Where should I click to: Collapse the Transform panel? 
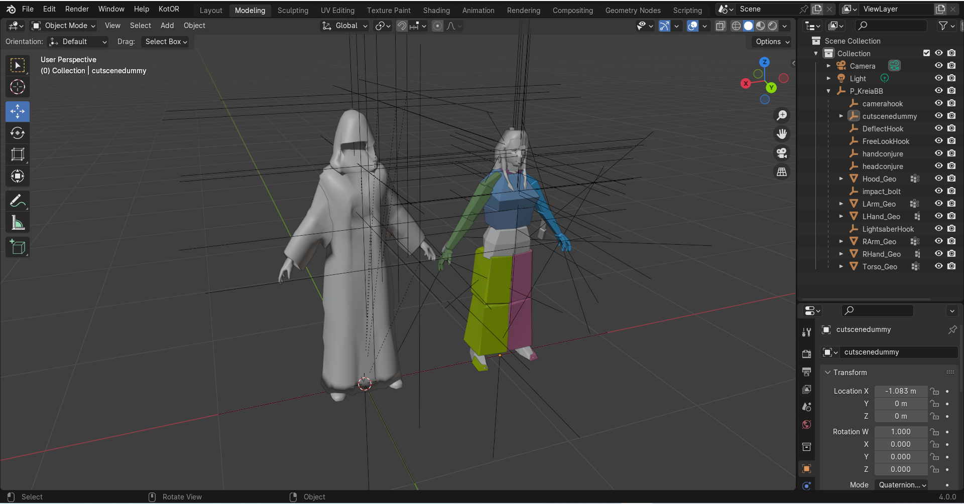(x=827, y=373)
